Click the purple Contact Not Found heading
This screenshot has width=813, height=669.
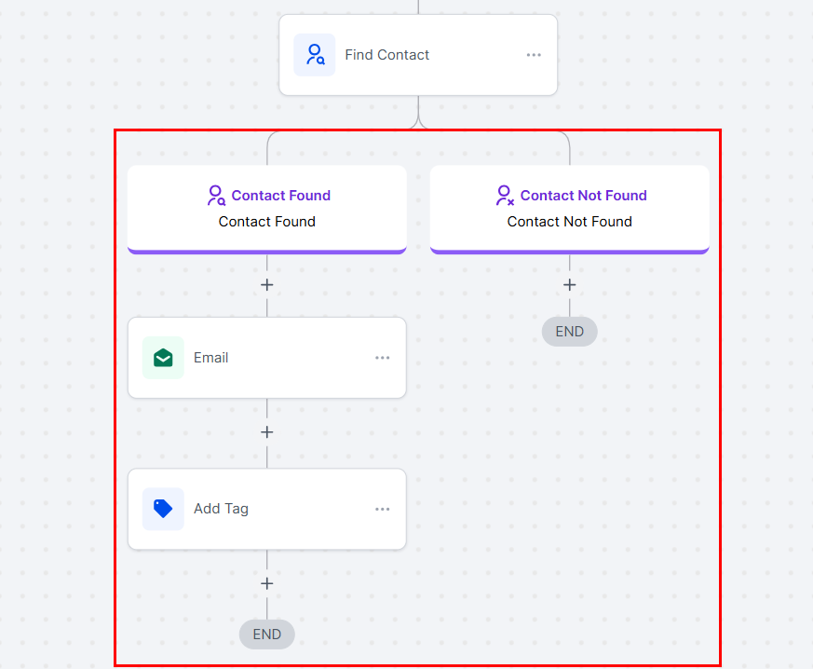(584, 196)
